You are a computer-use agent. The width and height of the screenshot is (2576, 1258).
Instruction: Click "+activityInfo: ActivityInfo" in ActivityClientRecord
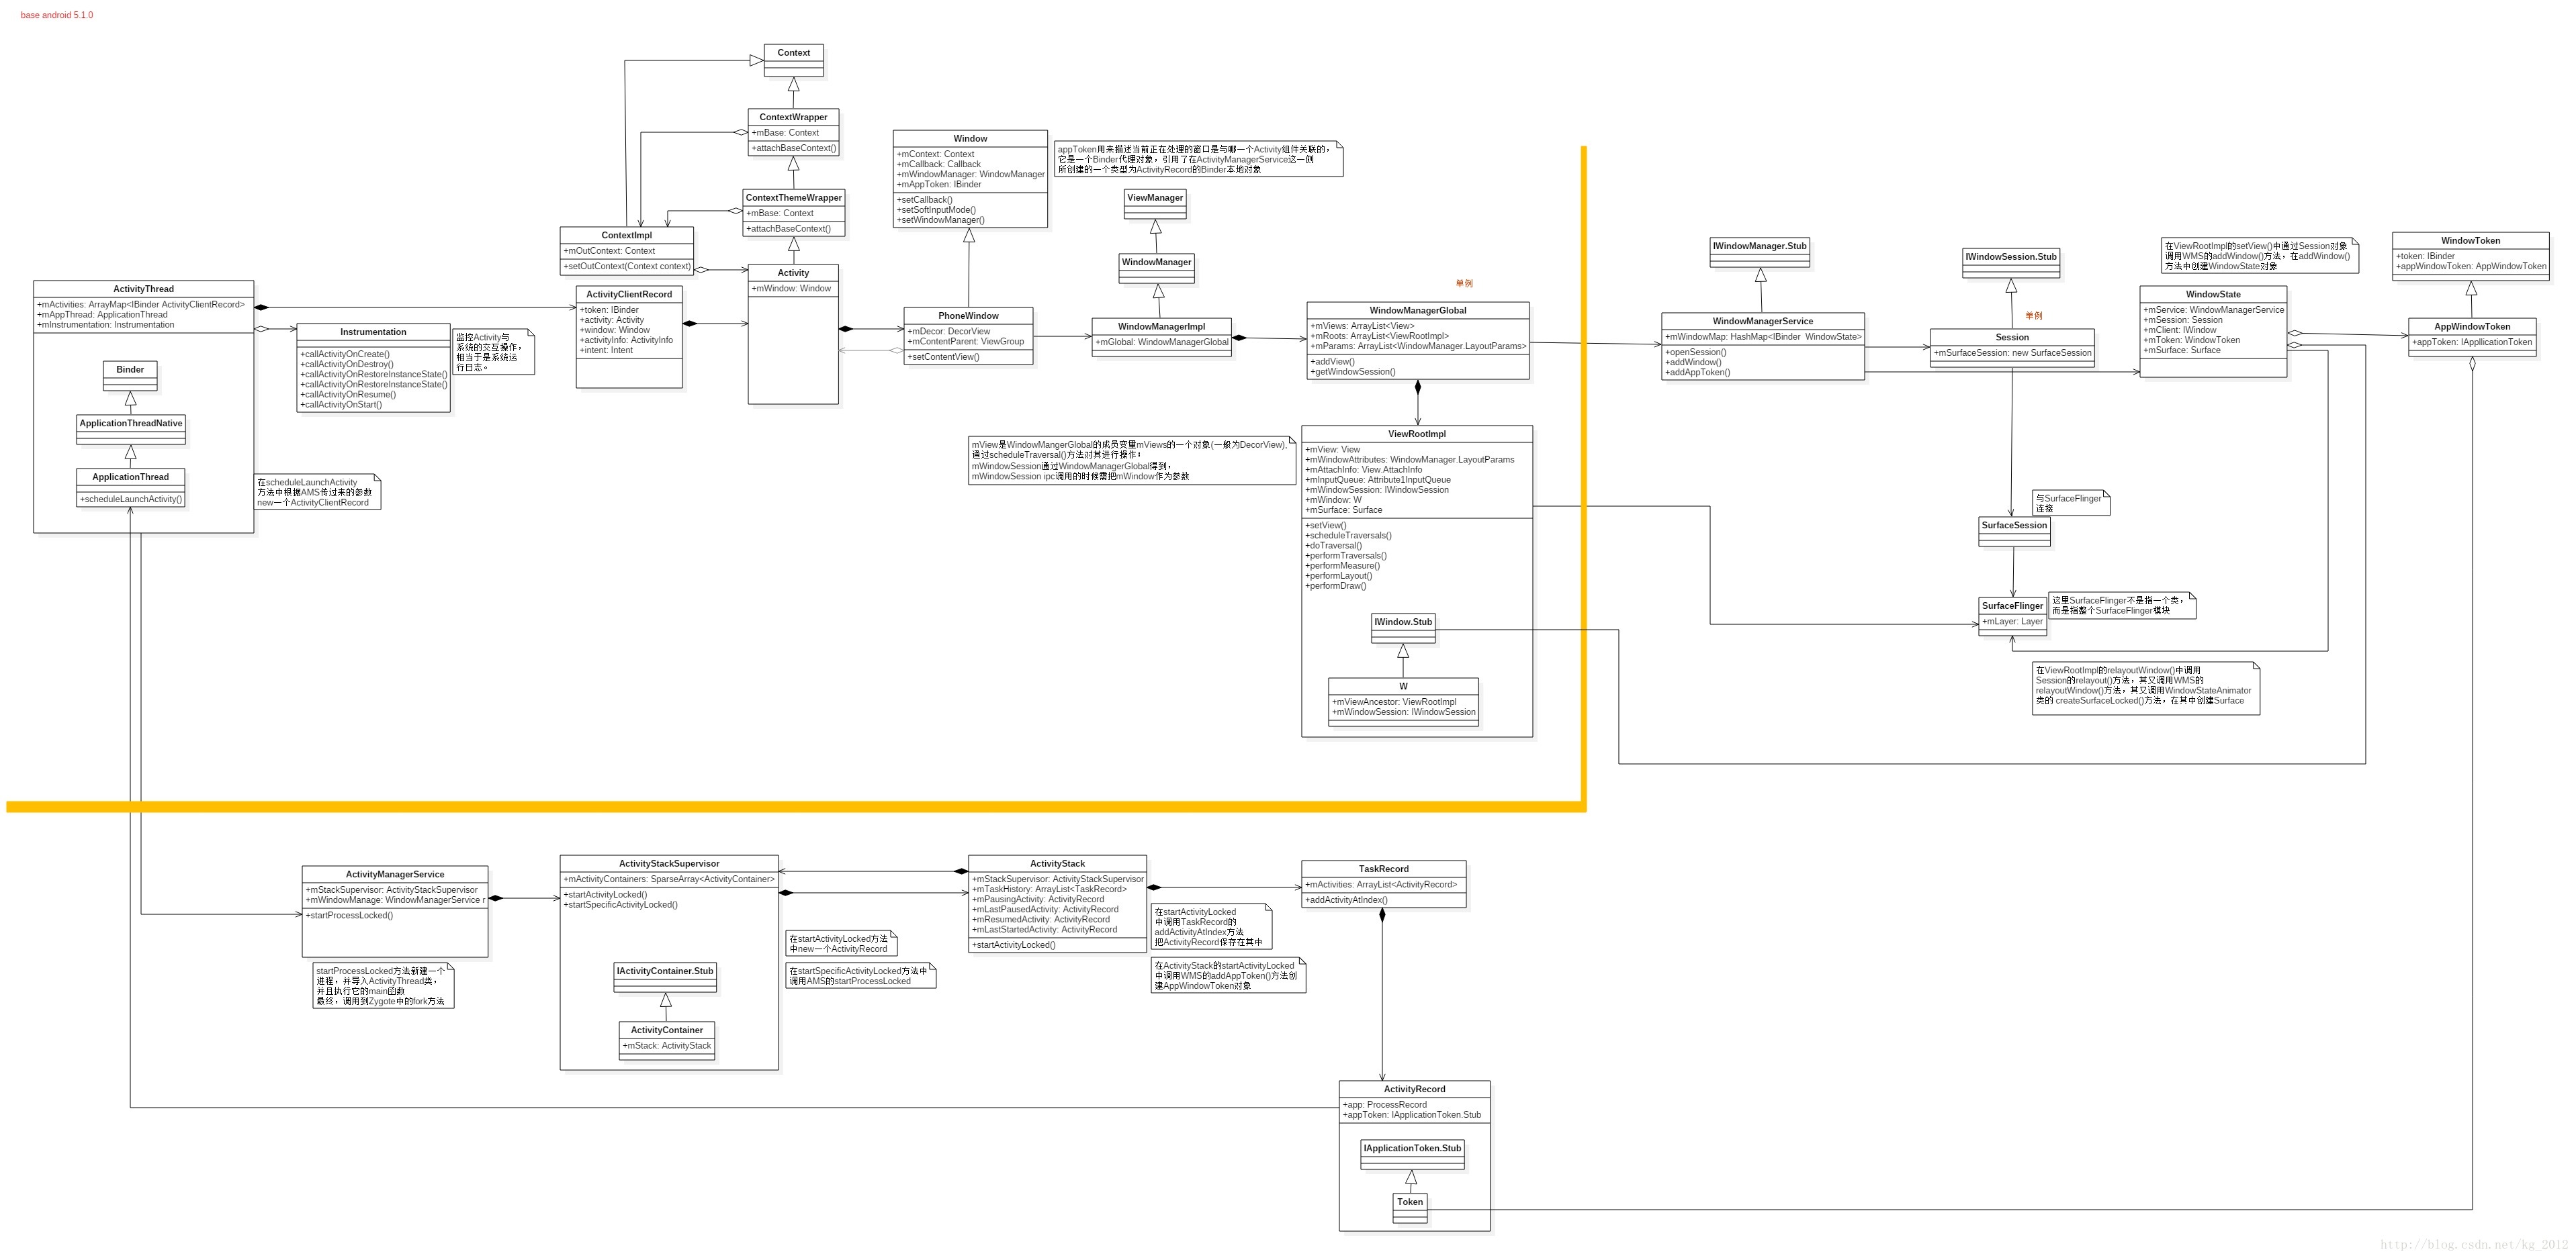point(626,341)
